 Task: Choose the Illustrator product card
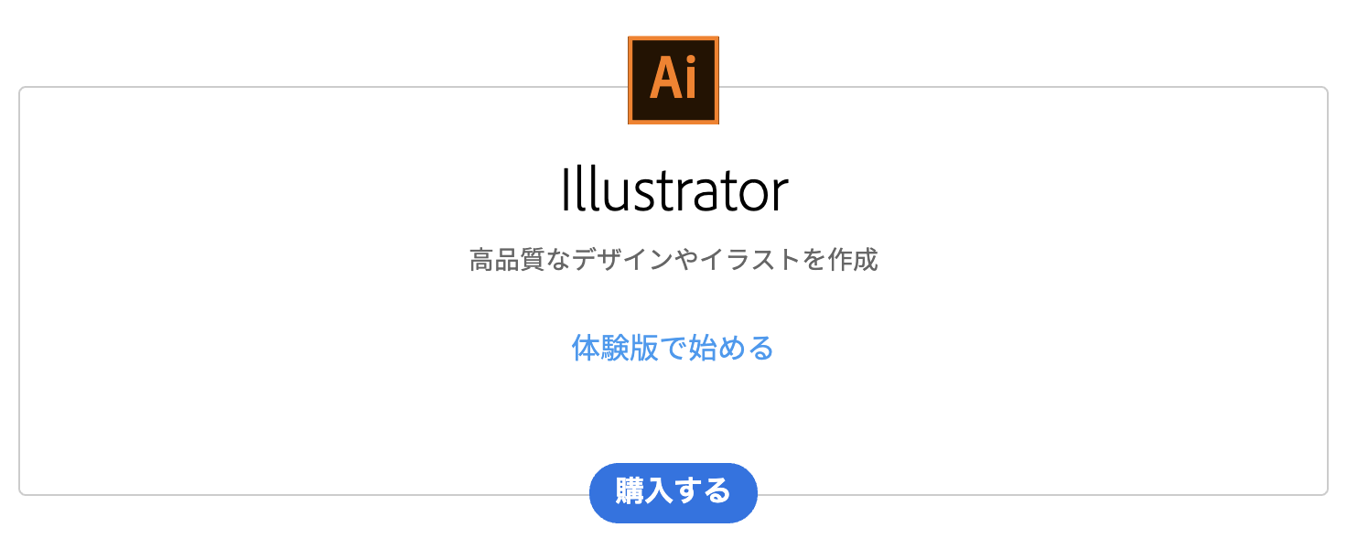point(673,291)
